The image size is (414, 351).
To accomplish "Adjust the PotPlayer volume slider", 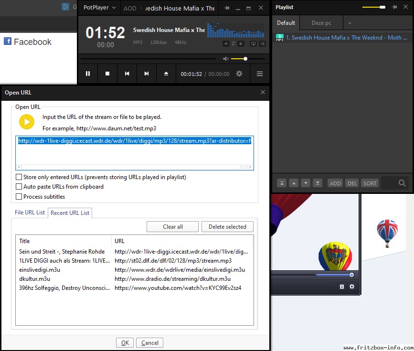I will 248,59.
